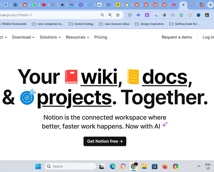Open a new browser tab
The height and width of the screenshot is (172, 214).
click(x=211, y=5)
